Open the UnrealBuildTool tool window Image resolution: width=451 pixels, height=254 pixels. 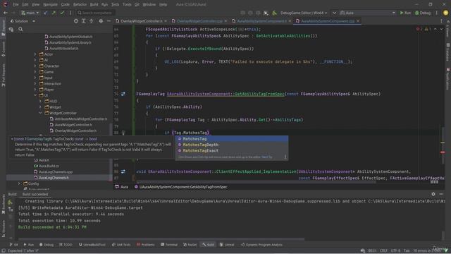[x=92, y=245]
